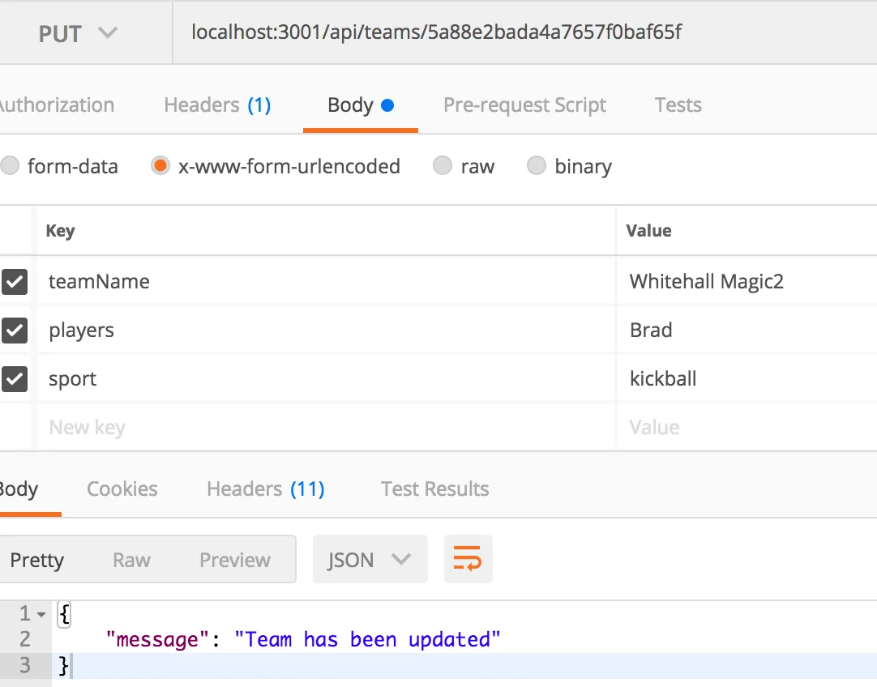Screen dimensions: 877x687
Task: Open the Pre-request Script tab
Action: [x=524, y=105]
